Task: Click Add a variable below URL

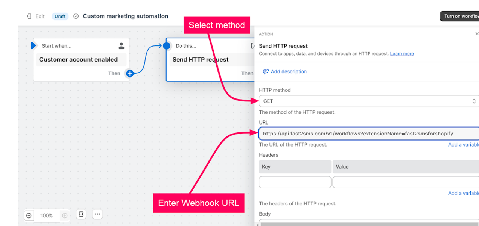Action: tap(463, 145)
